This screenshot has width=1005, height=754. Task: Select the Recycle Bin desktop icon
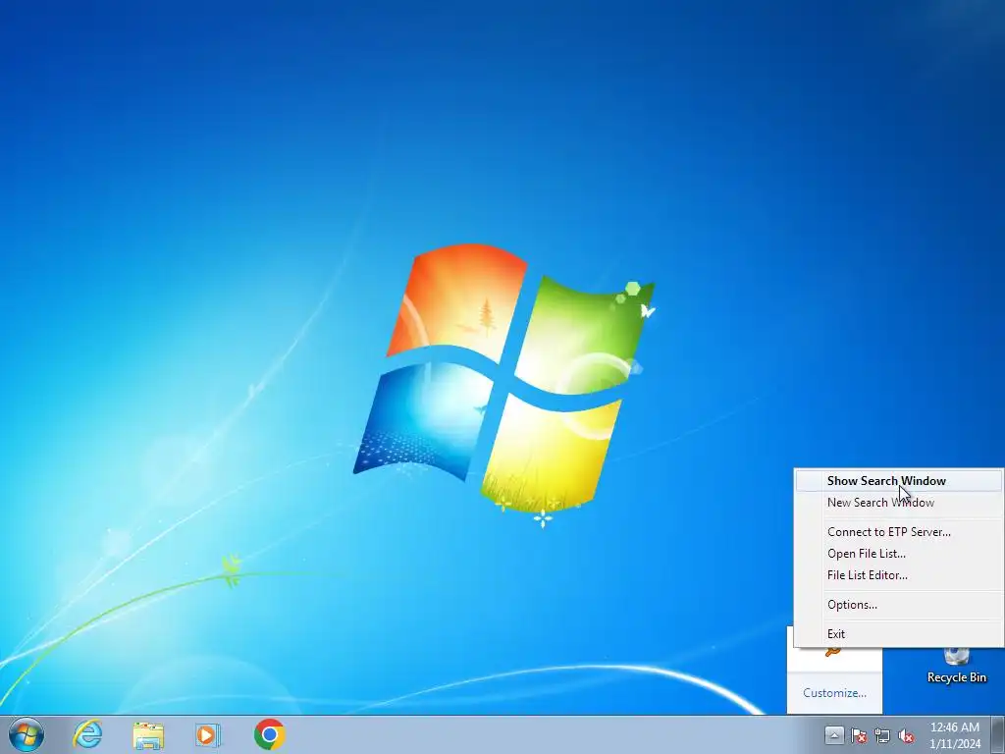point(956,665)
